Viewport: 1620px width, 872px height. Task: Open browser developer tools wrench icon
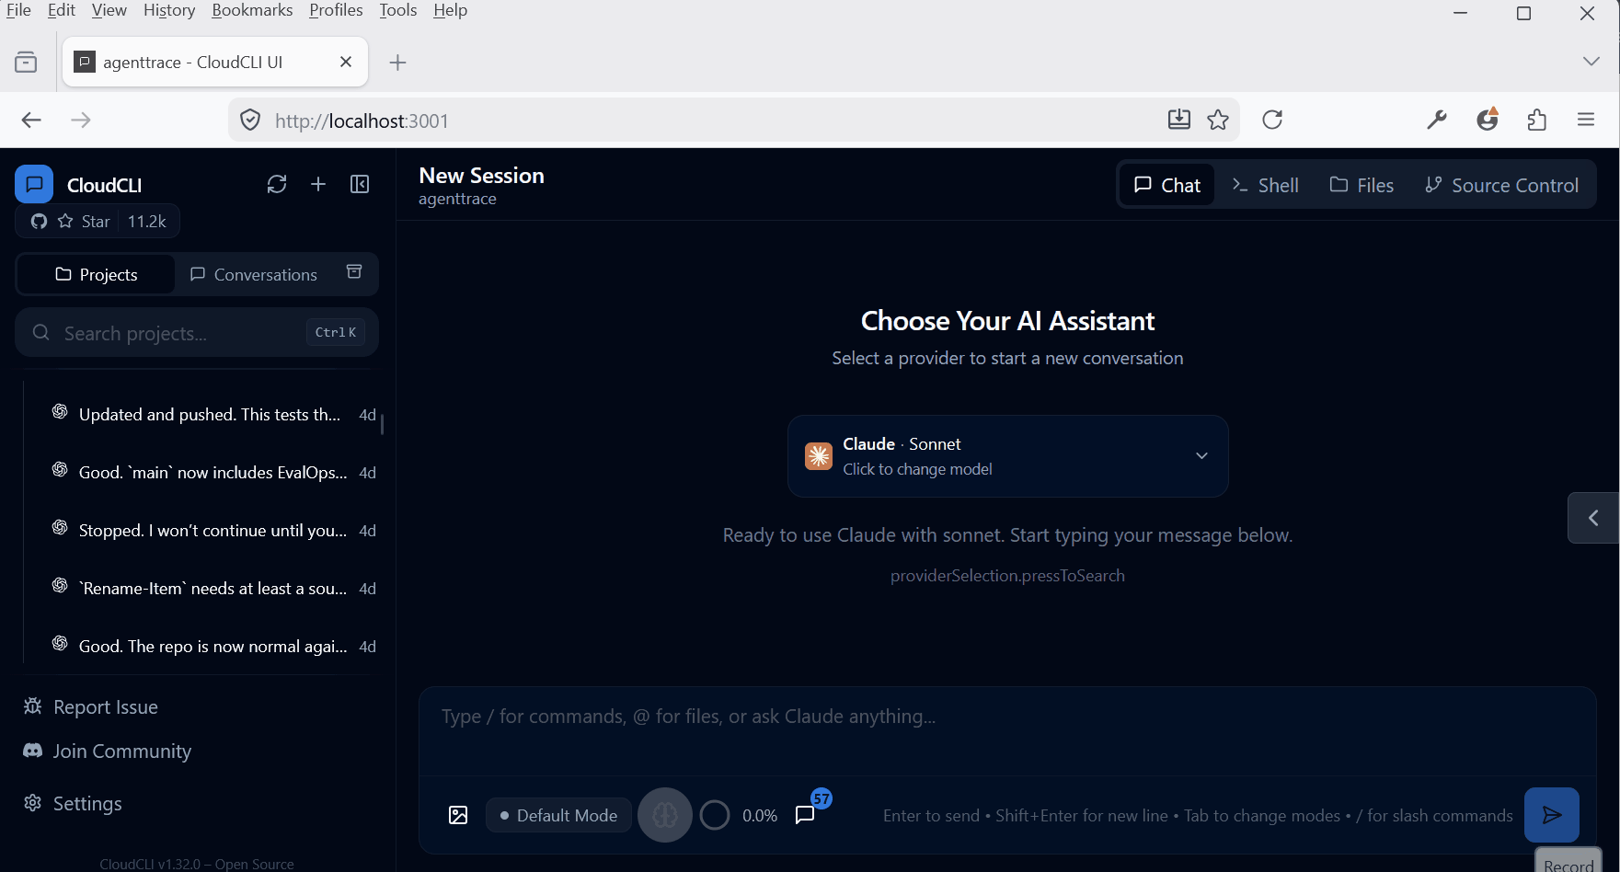tap(1437, 120)
